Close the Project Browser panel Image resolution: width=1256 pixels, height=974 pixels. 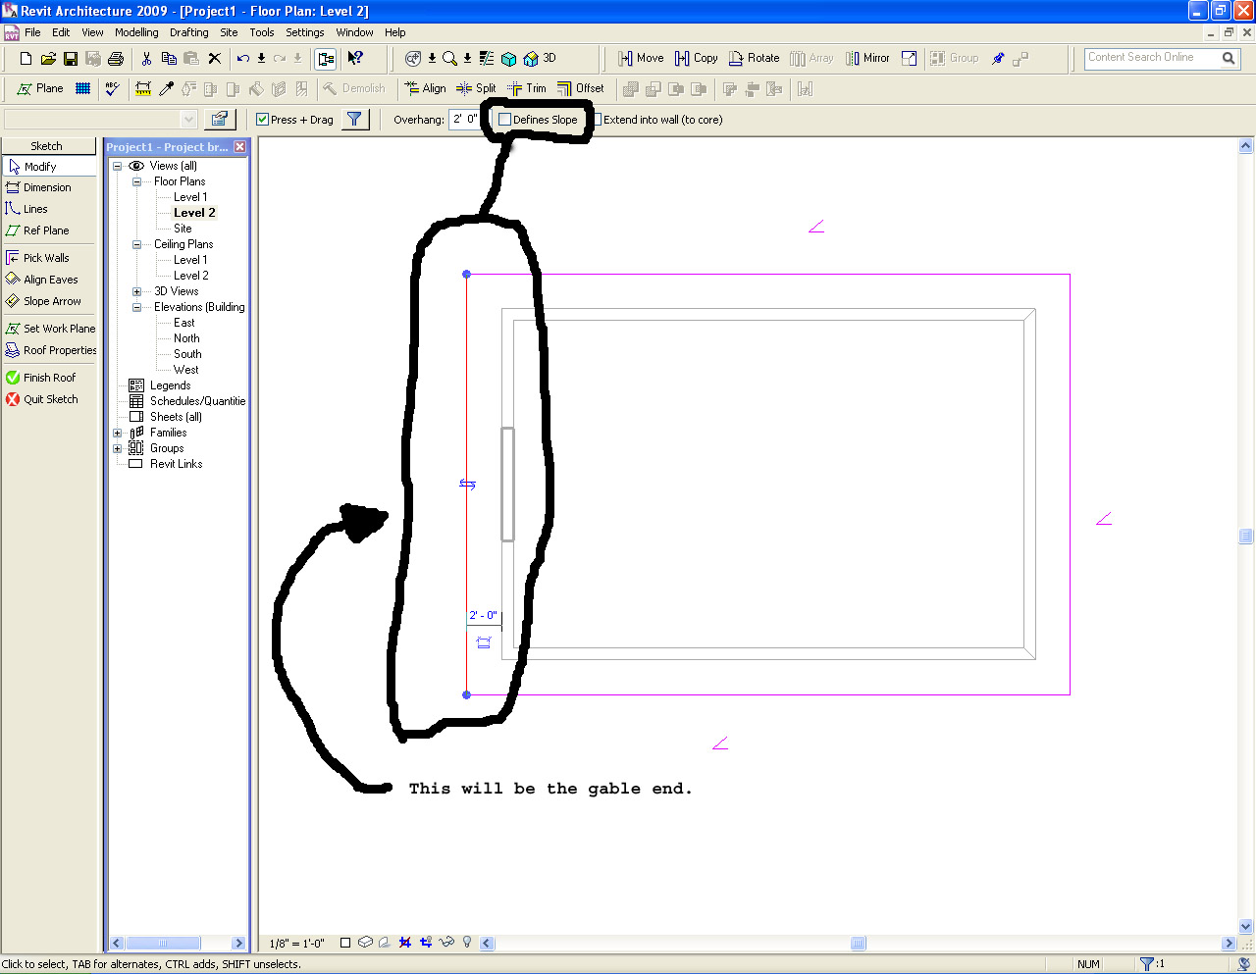[x=240, y=147]
